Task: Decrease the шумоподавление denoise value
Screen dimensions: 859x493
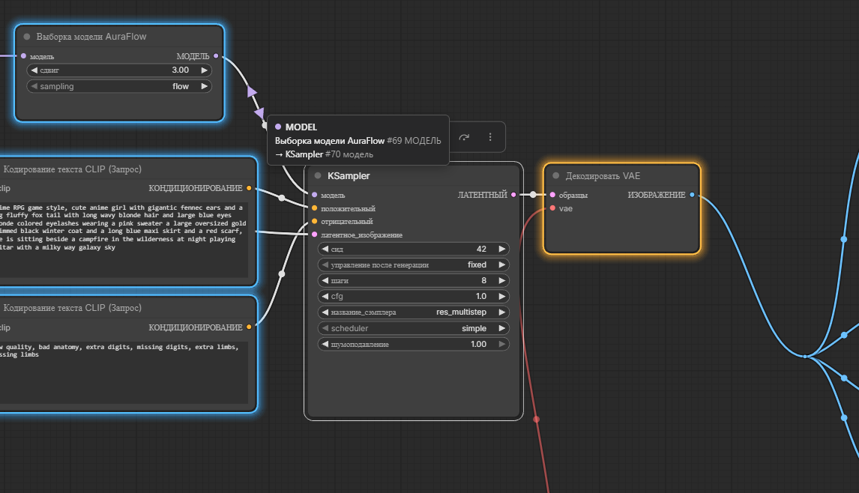Action: (x=325, y=344)
